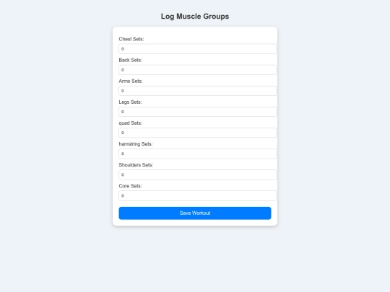Screen dimensions: 390x292
Task: Click into the Legs Sets field
Action: click(x=197, y=112)
